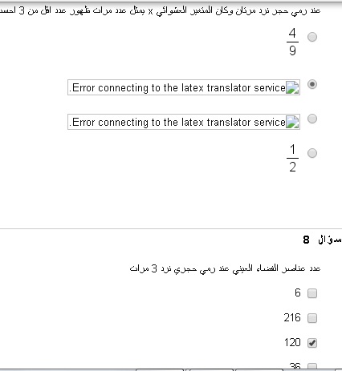Click the 1/2 fraction label
This screenshot has width=342, height=371.
click(292, 158)
